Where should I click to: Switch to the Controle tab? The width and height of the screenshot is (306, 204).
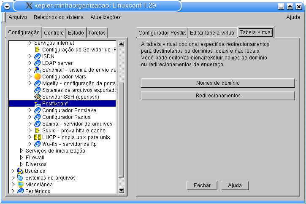[54, 33]
